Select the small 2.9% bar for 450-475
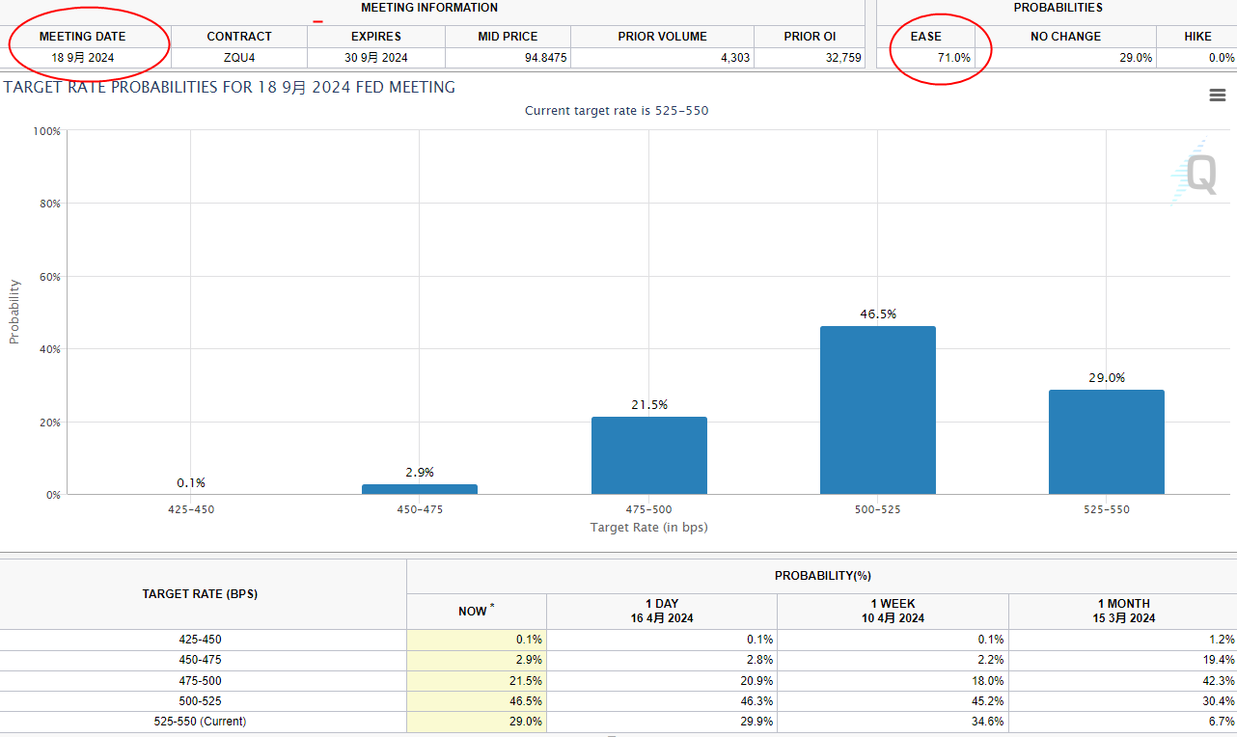Image resolution: width=1237 pixels, height=737 pixels. pyautogui.click(x=419, y=489)
